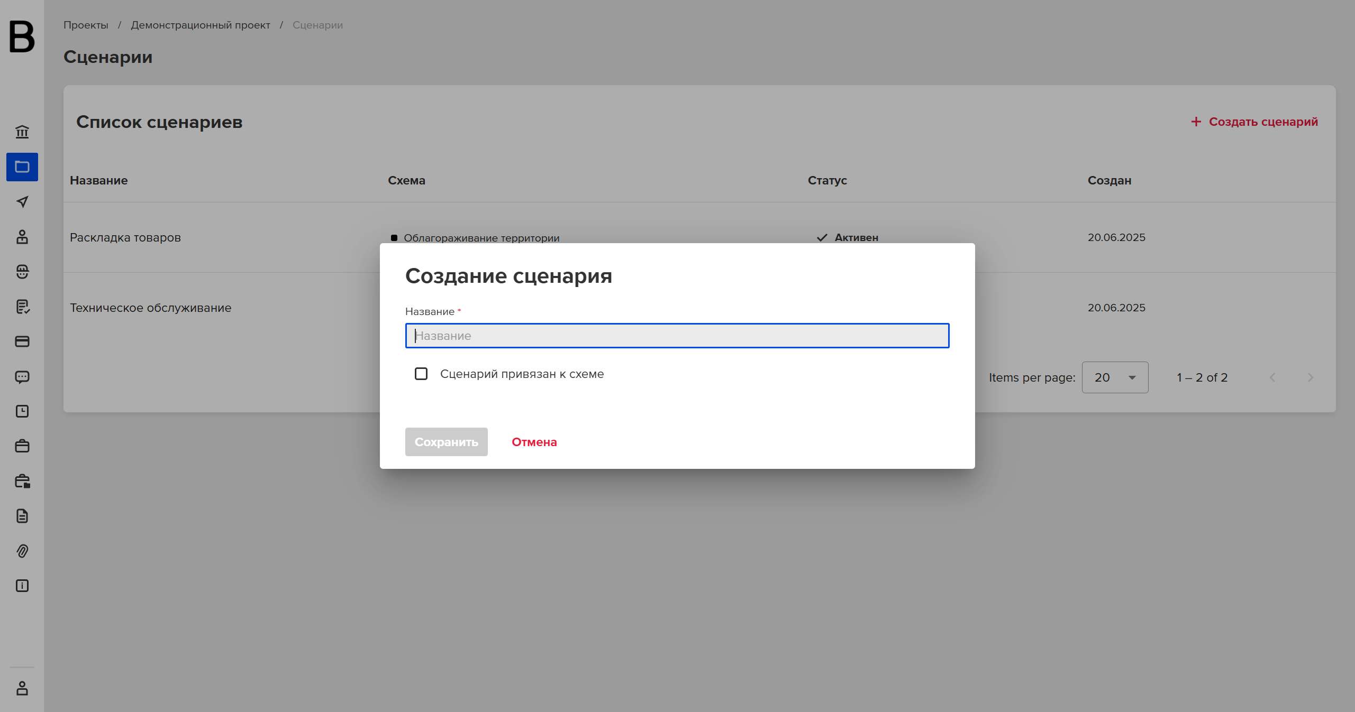Click the 'Проекты' breadcrumb

coord(86,25)
